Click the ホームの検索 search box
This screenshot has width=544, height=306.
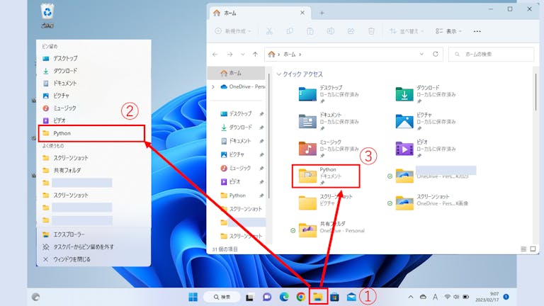pyautogui.click(x=491, y=55)
